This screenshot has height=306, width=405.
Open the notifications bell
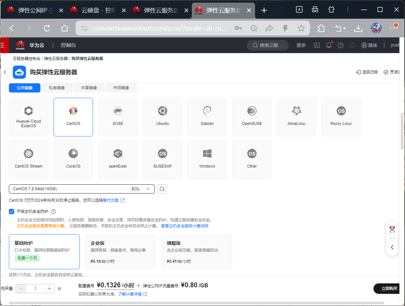coord(329,45)
